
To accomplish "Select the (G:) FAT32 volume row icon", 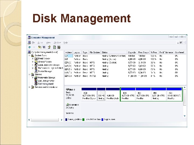I will (66, 76).
